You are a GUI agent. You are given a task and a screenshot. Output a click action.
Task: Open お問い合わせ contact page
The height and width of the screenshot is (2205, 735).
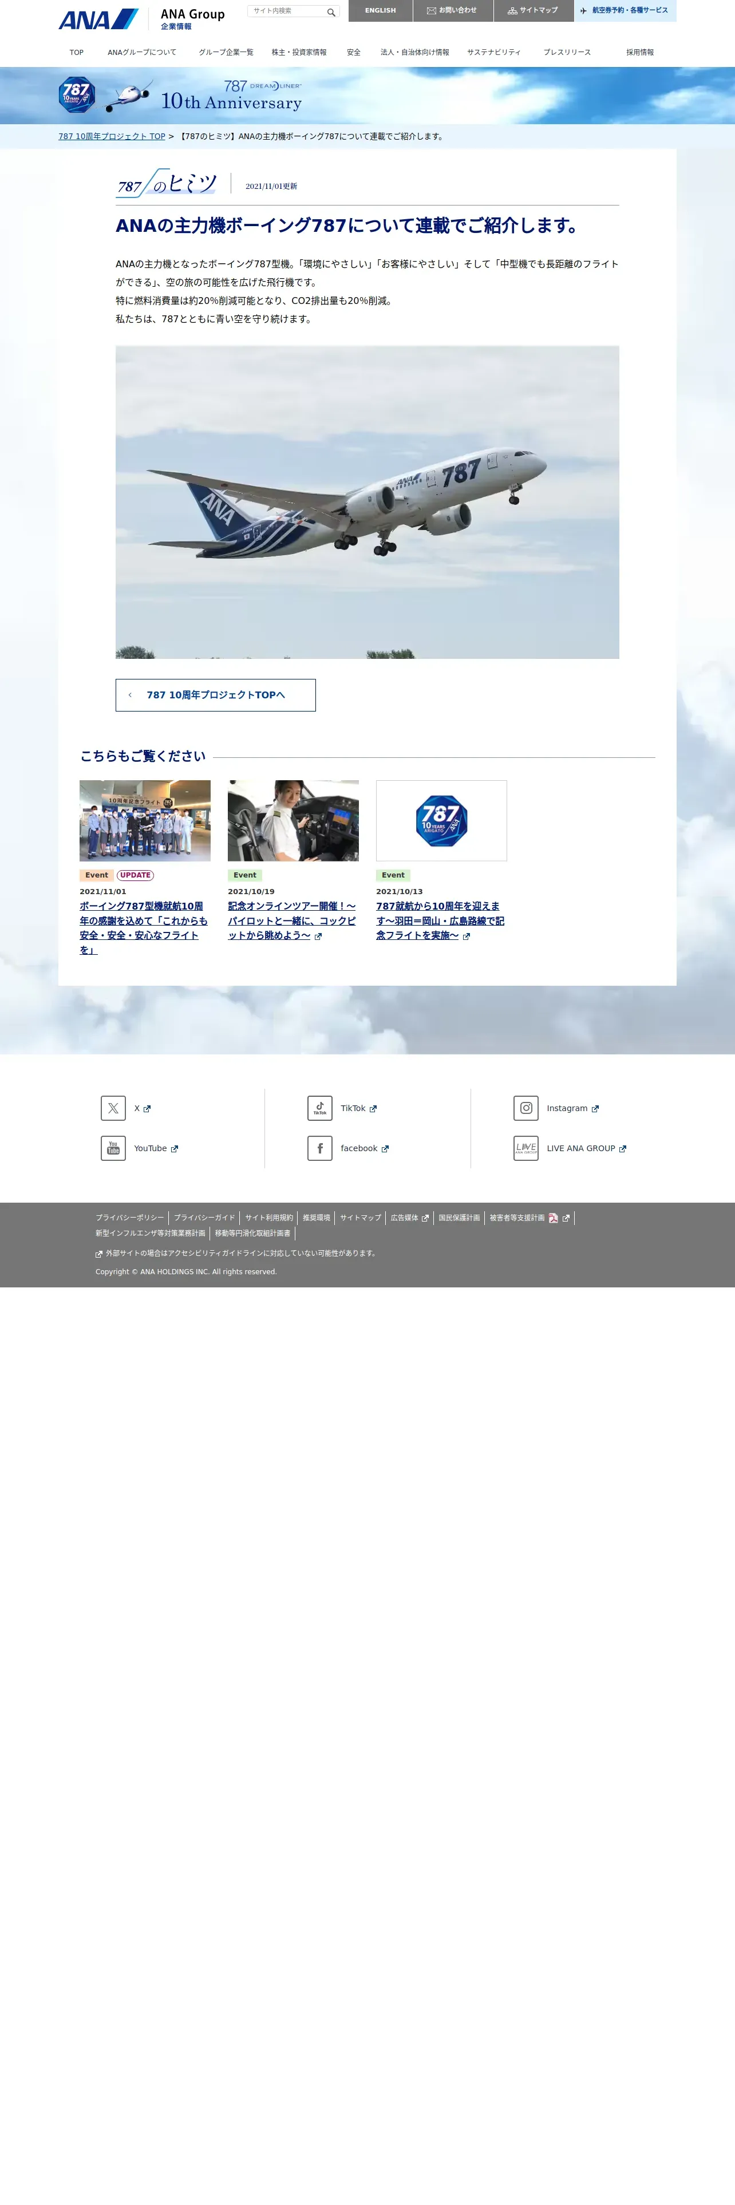coord(453,10)
